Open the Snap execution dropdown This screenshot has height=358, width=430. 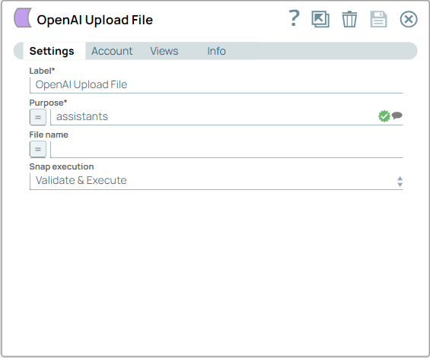(216, 181)
